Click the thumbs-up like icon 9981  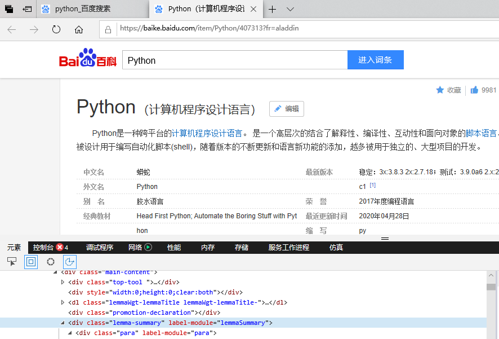point(474,90)
